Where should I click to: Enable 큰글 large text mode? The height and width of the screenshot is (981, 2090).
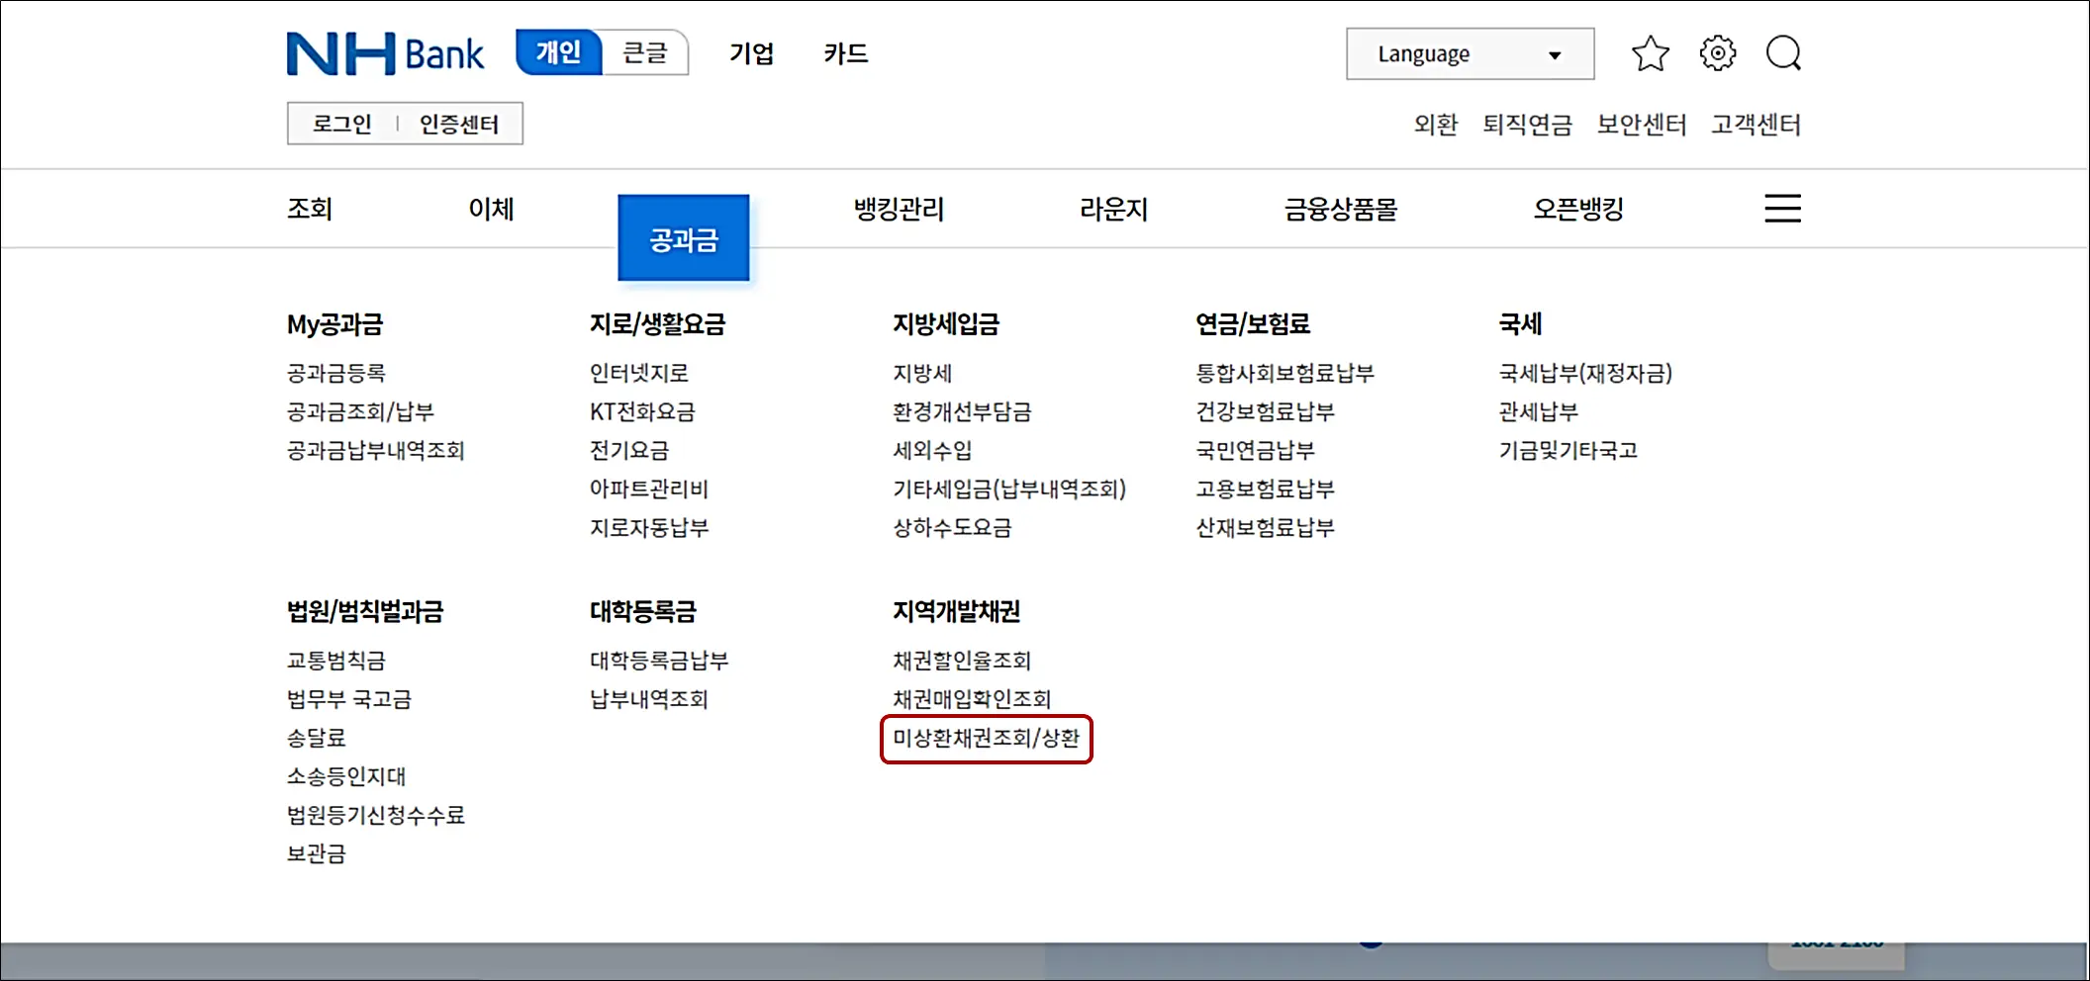pyautogui.click(x=644, y=53)
